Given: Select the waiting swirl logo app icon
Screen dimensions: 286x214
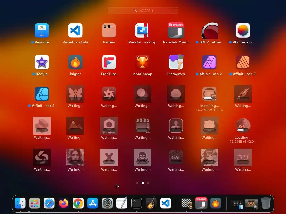Looking at the screenshot, I should pos(42,157).
